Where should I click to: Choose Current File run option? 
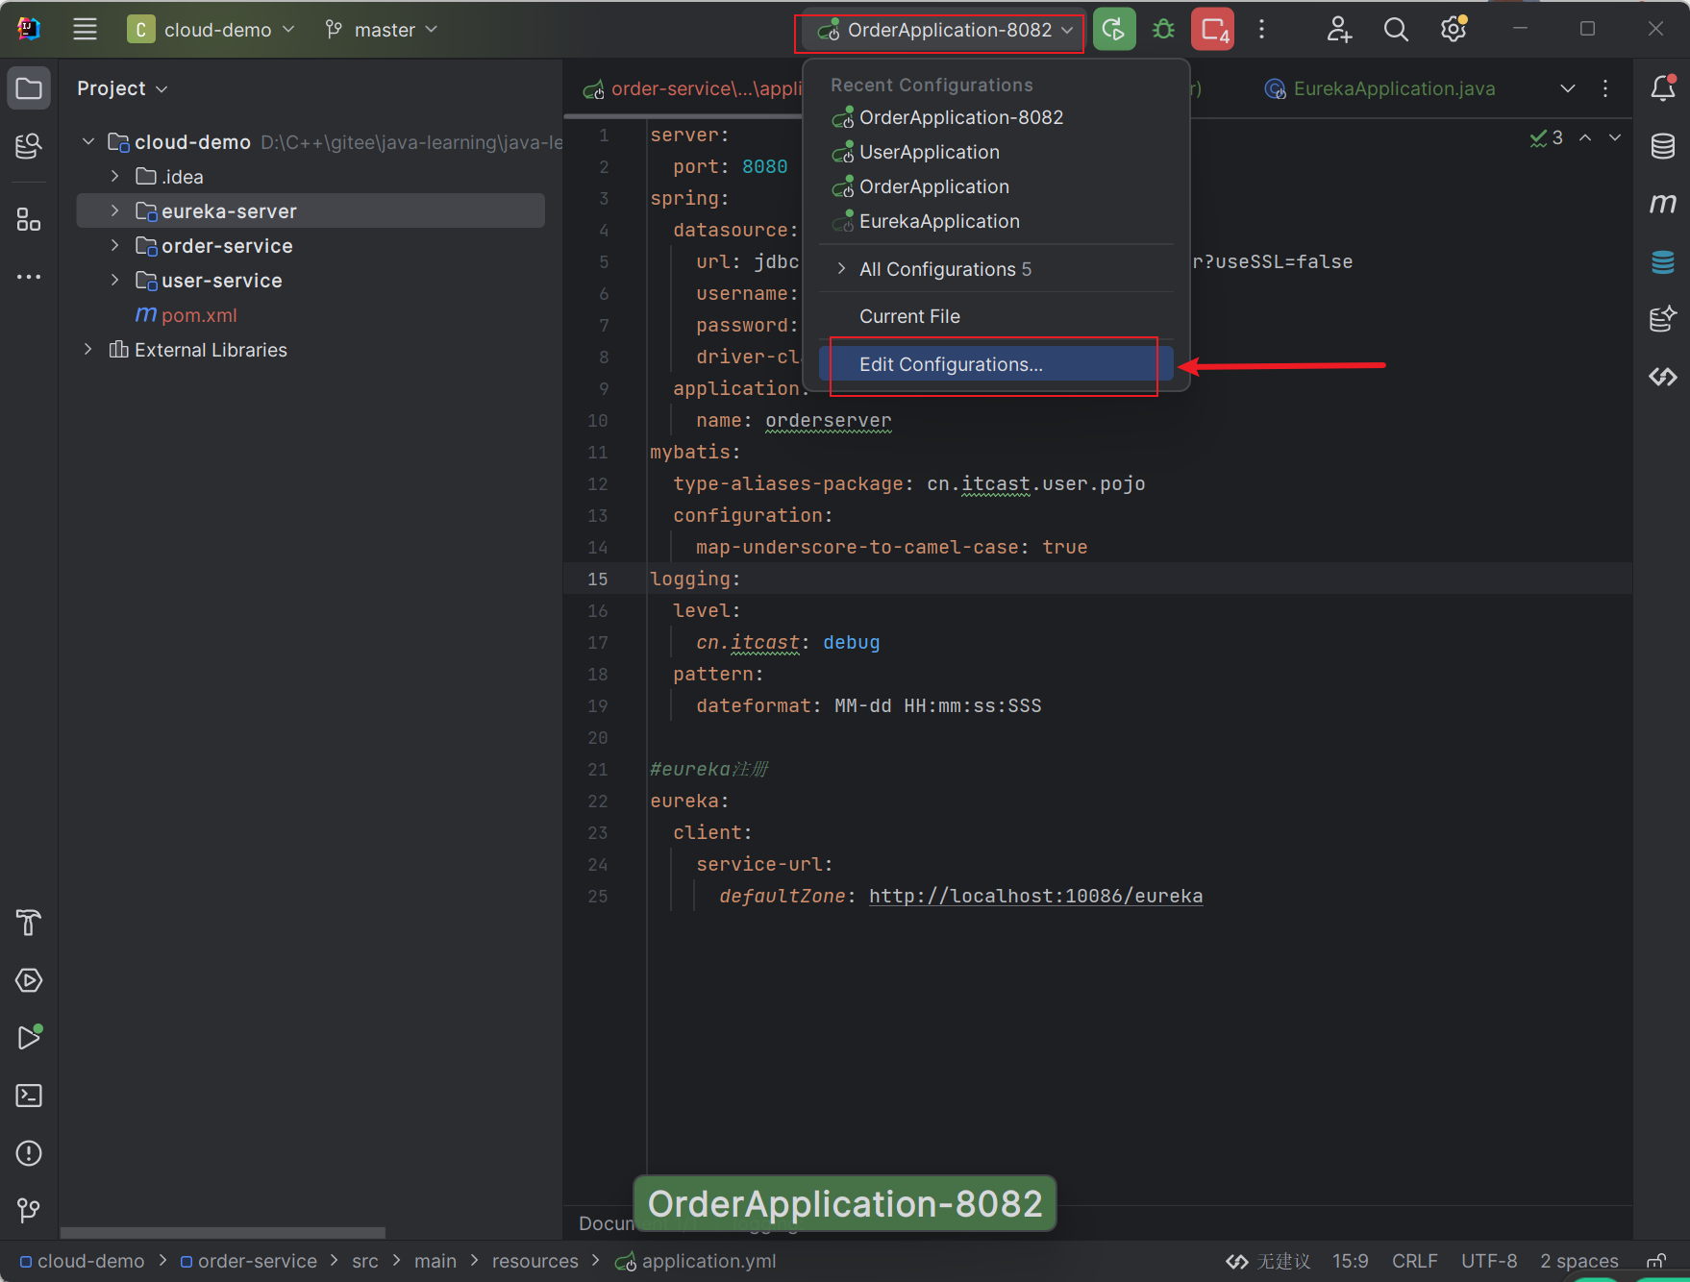(996, 316)
